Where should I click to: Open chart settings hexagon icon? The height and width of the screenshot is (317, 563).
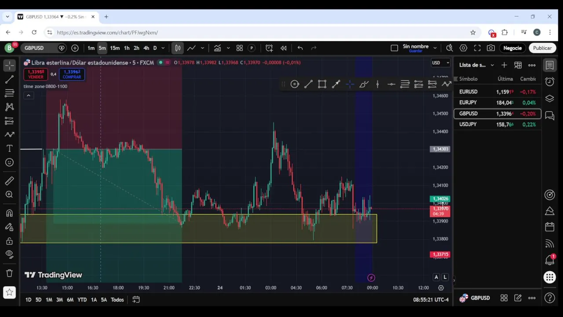[x=464, y=48]
